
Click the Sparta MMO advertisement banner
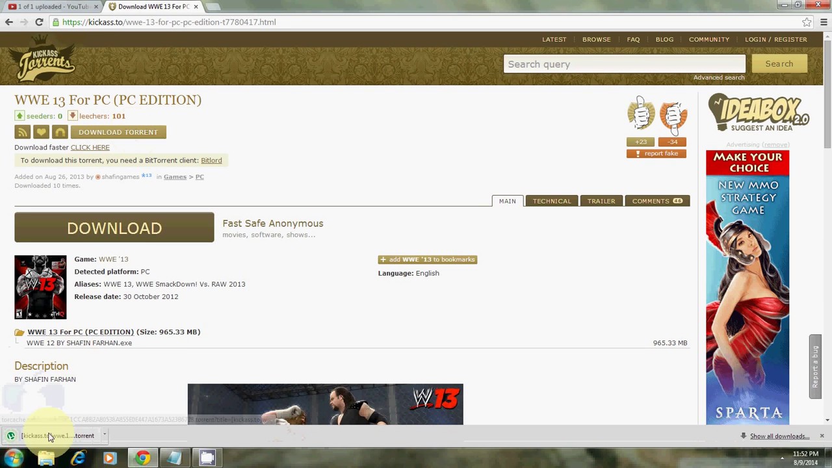point(747,287)
